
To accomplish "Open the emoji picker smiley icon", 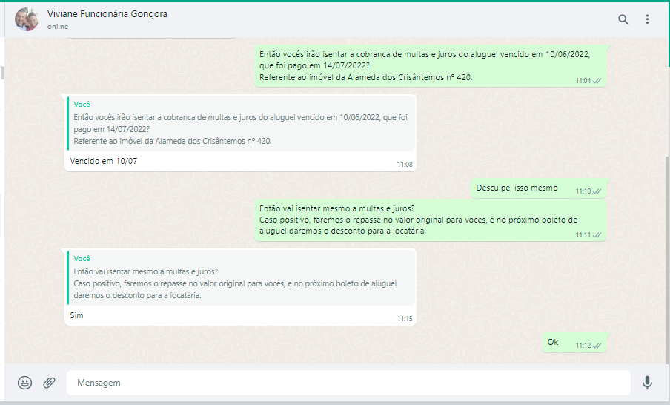I will 25,383.
